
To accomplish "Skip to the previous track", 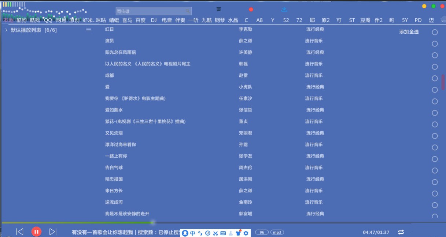I will click(20, 232).
